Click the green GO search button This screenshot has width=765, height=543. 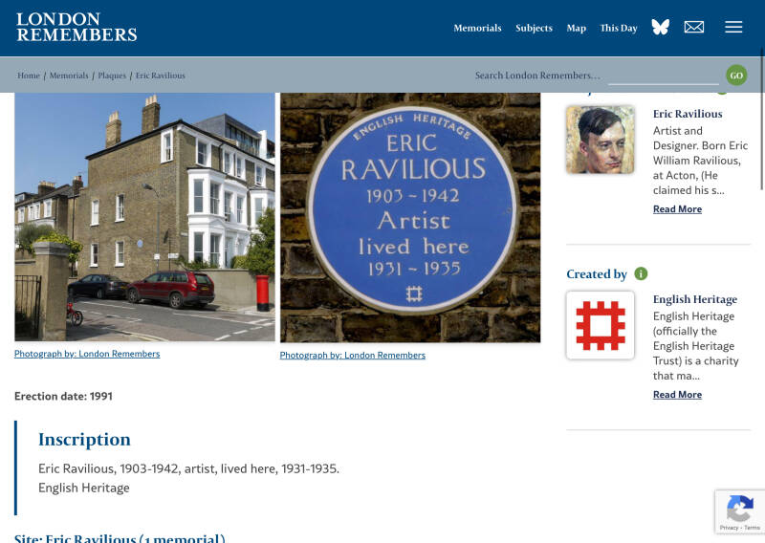point(736,76)
